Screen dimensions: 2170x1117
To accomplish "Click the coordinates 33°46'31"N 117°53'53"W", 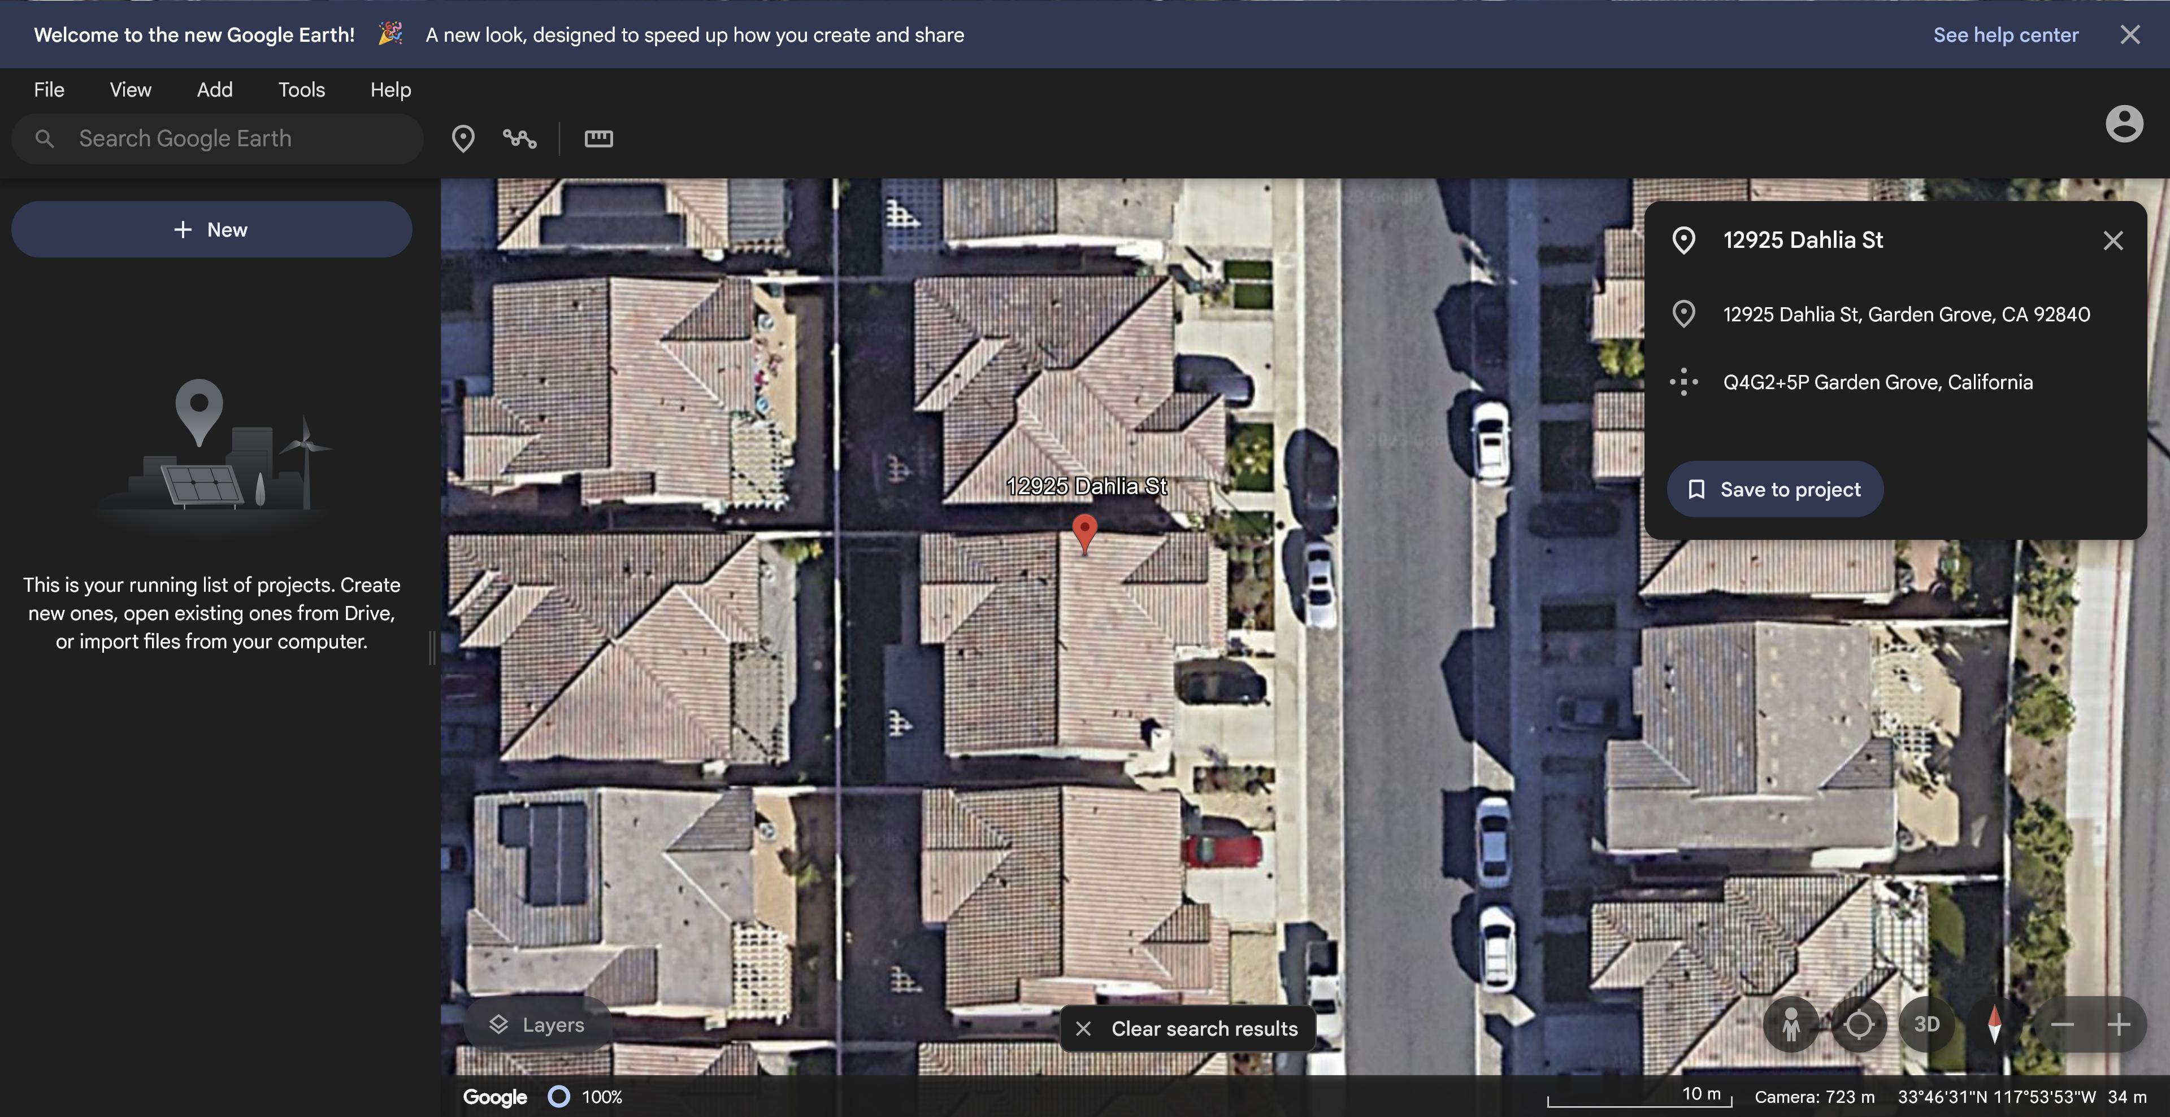I will (1997, 1097).
